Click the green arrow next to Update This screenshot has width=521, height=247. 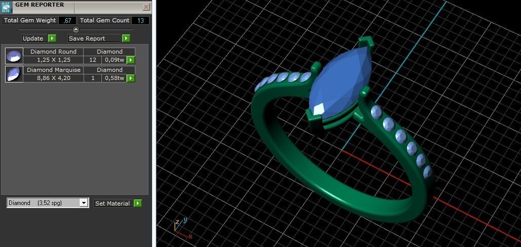click(52, 38)
